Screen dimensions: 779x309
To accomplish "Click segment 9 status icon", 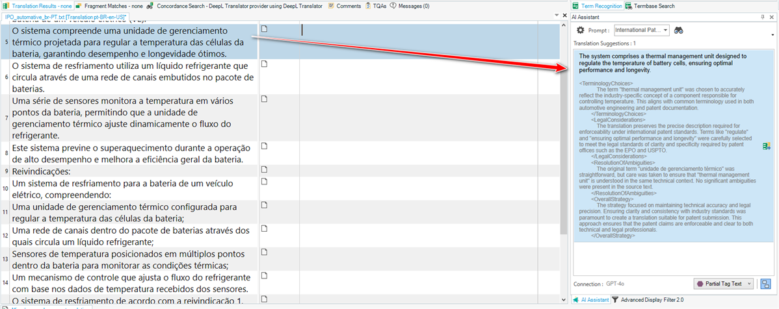I will (264, 170).
